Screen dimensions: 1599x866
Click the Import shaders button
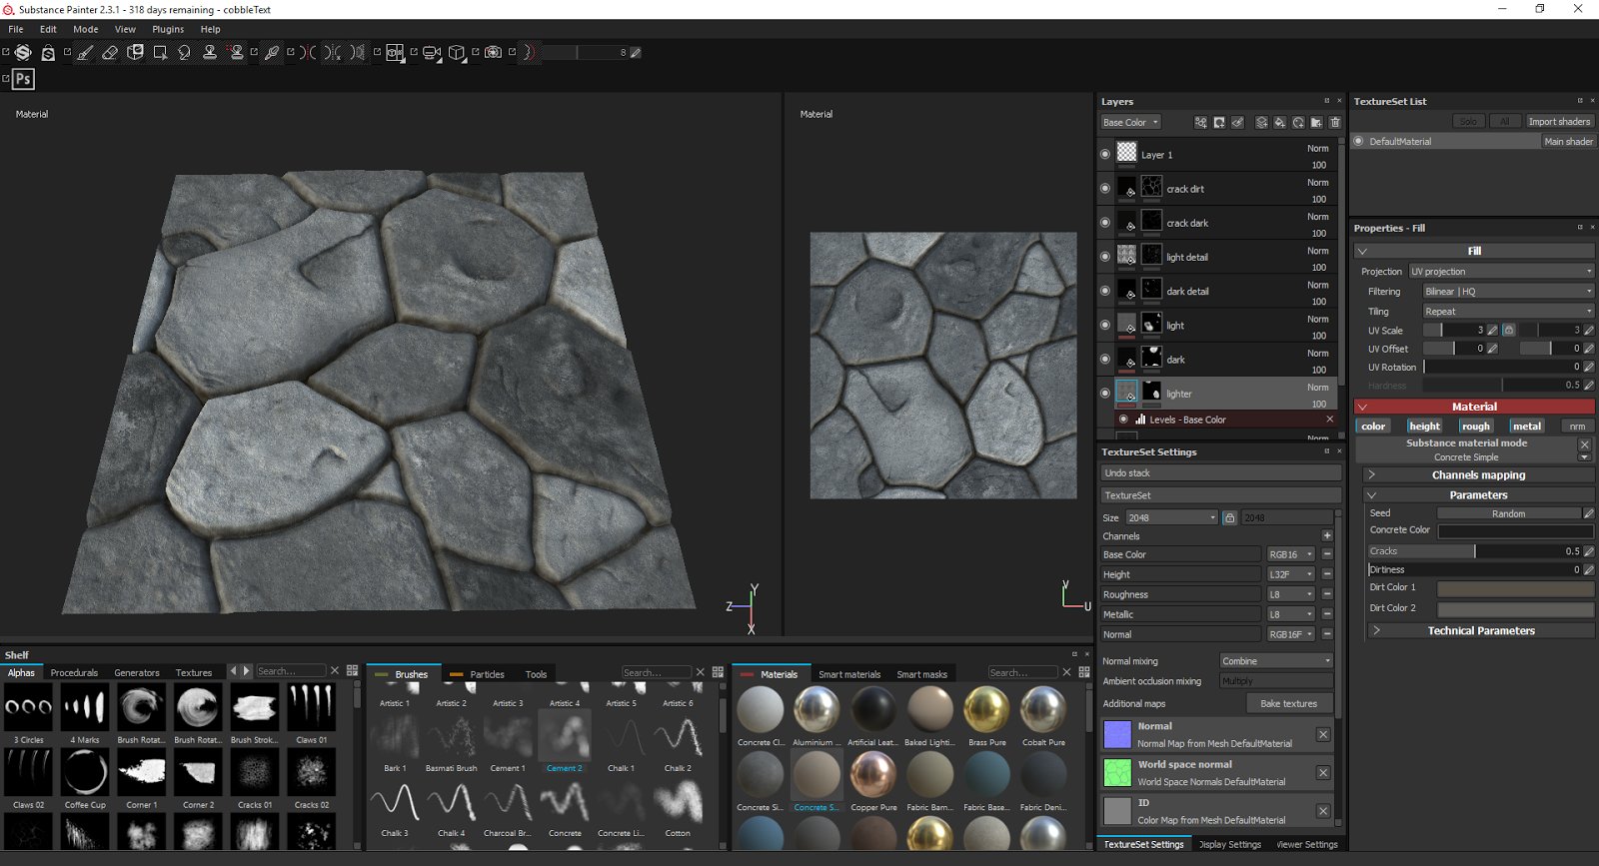tap(1559, 122)
